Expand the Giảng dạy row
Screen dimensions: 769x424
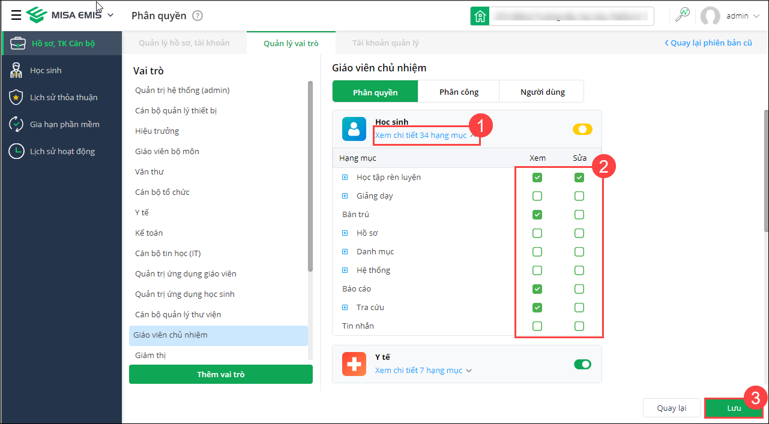pos(345,196)
